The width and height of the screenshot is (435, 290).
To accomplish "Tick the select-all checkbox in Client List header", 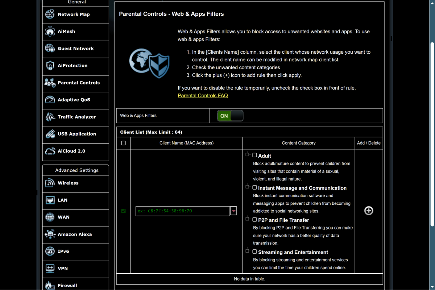I will pos(123,143).
